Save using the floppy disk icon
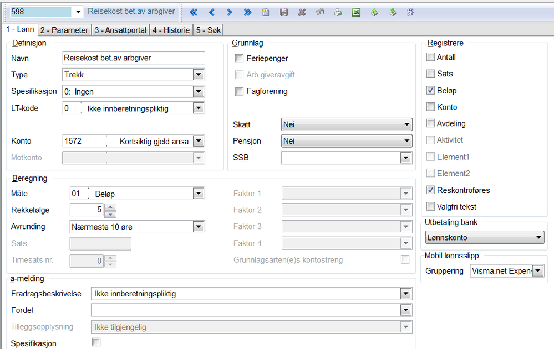This screenshot has height=349, width=554. tap(284, 12)
